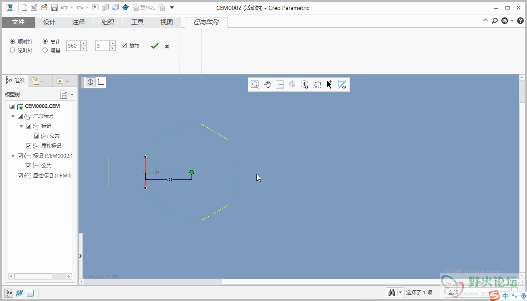The width and height of the screenshot is (527, 301).
Task: Open file via folder icon
Action: tap(44, 7)
